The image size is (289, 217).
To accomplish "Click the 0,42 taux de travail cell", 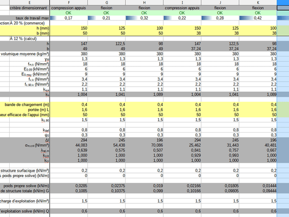I will 258,18.
